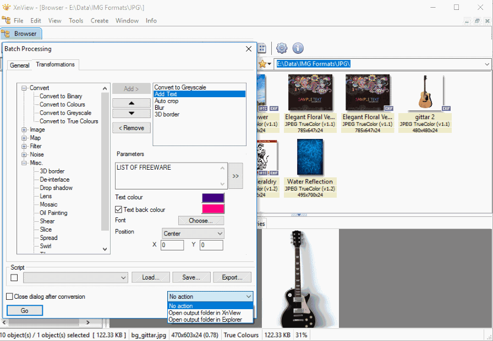Select Oil Painting tree item
This screenshot has width=493, height=341.
[53, 213]
